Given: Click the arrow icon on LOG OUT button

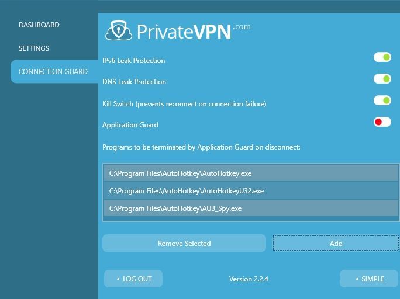Looking at the screenshot, I should tap(118, 279).
